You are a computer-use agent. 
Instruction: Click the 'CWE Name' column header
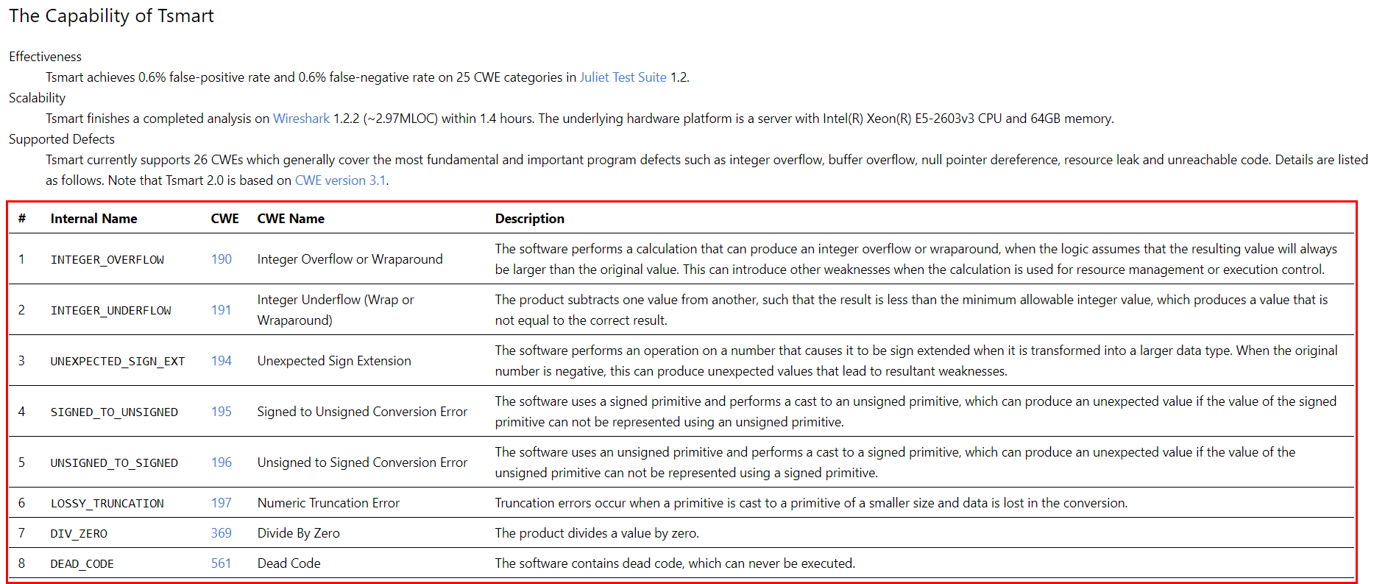point(291,219)
